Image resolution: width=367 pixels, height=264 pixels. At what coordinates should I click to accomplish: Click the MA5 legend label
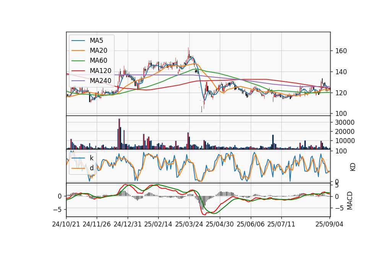click(x=96, y=41)
